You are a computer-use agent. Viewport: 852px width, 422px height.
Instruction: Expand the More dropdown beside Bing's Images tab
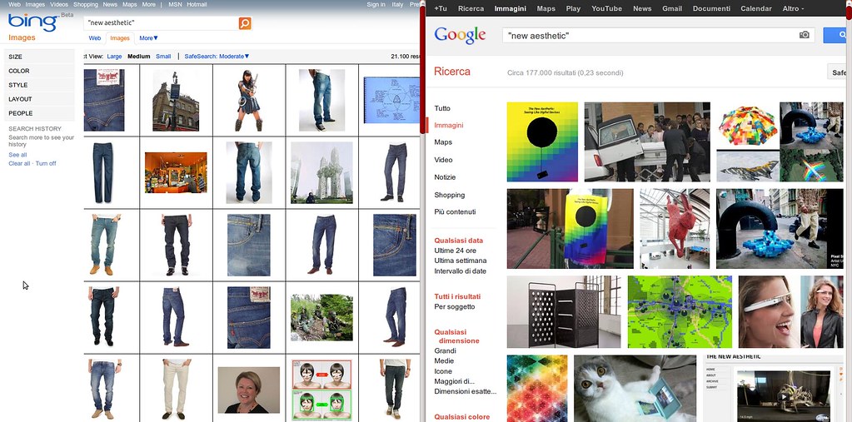148,38
